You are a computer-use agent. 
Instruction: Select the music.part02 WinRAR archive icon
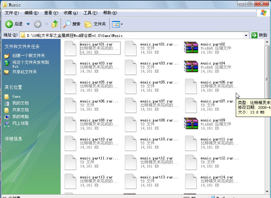191,48
